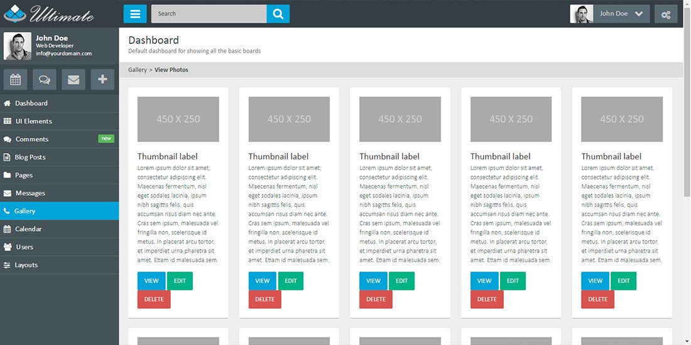Click the second card's 450 X 250 thumbnail
The width and height of the screenshot is (691, 345).
pos(289,119)
